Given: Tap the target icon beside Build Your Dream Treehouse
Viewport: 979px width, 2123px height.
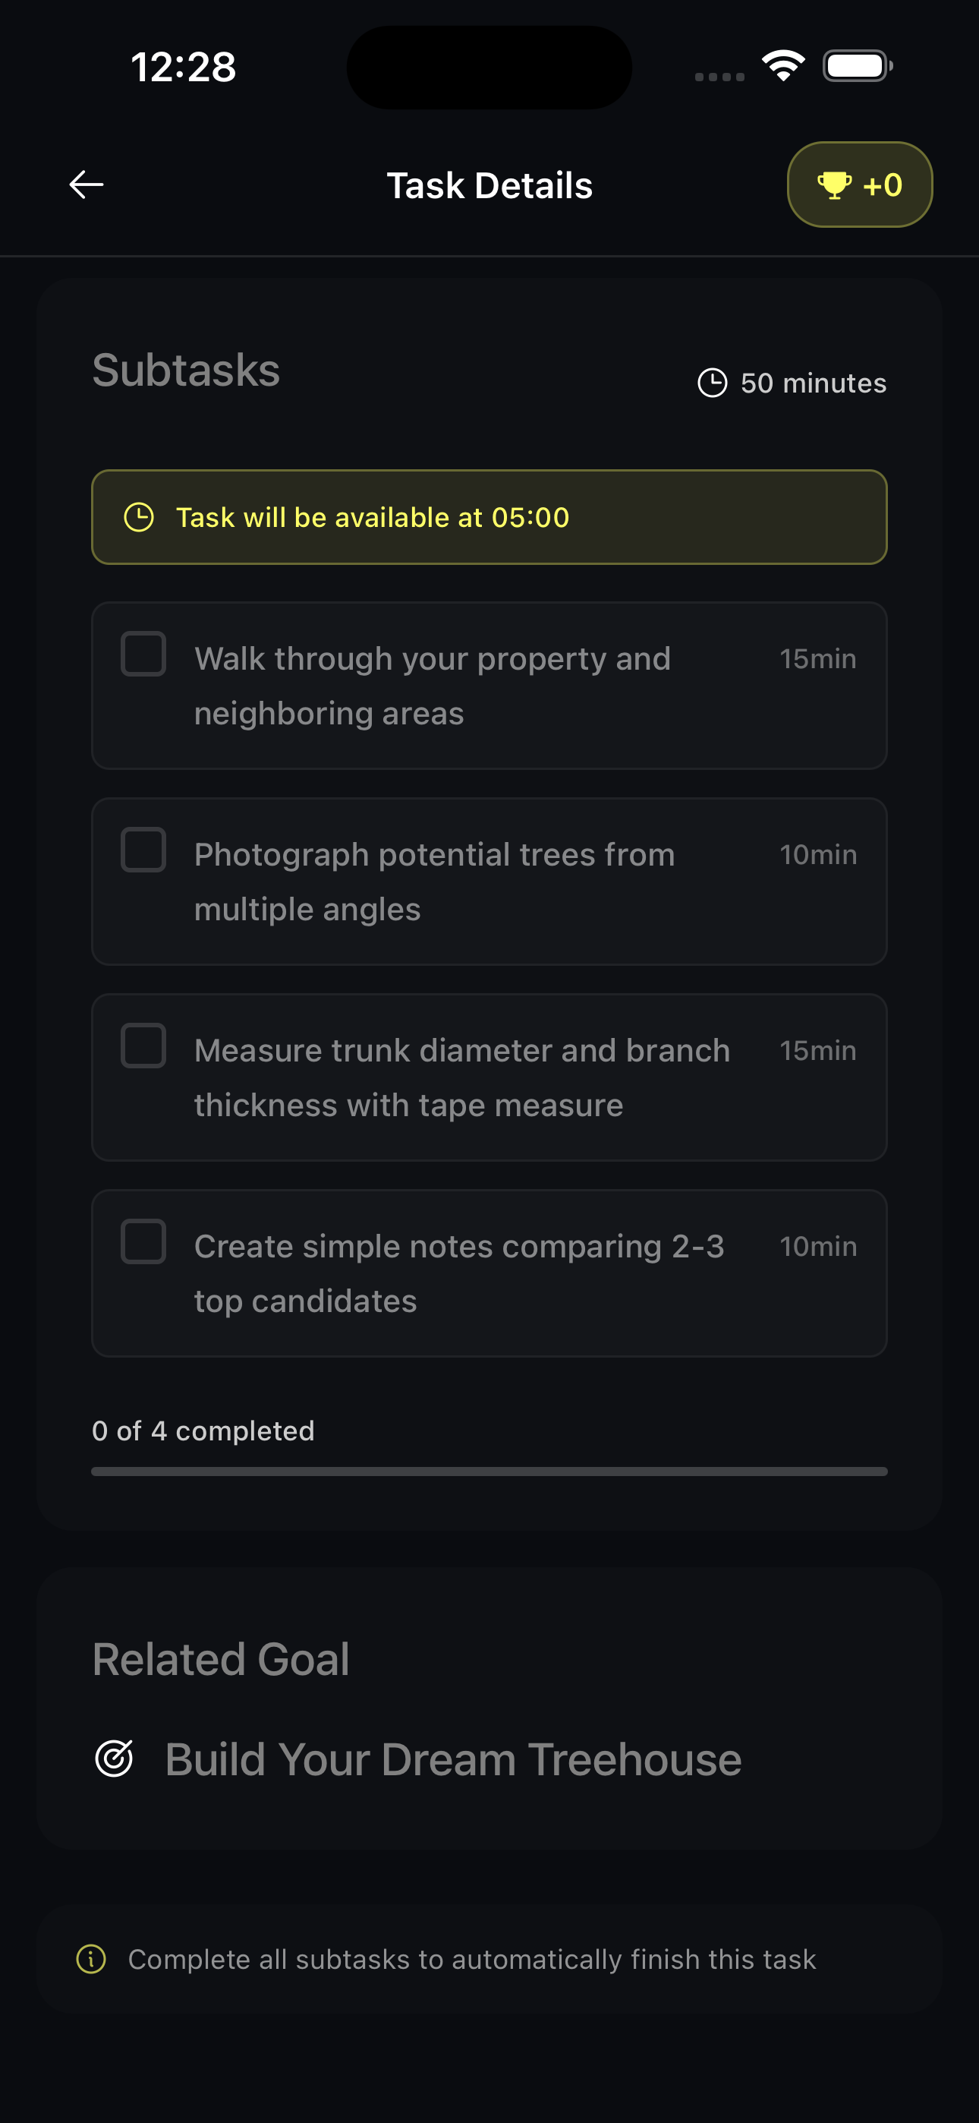Looking at the screenshot, I should pyautogui.click(x=115, y=1759).
